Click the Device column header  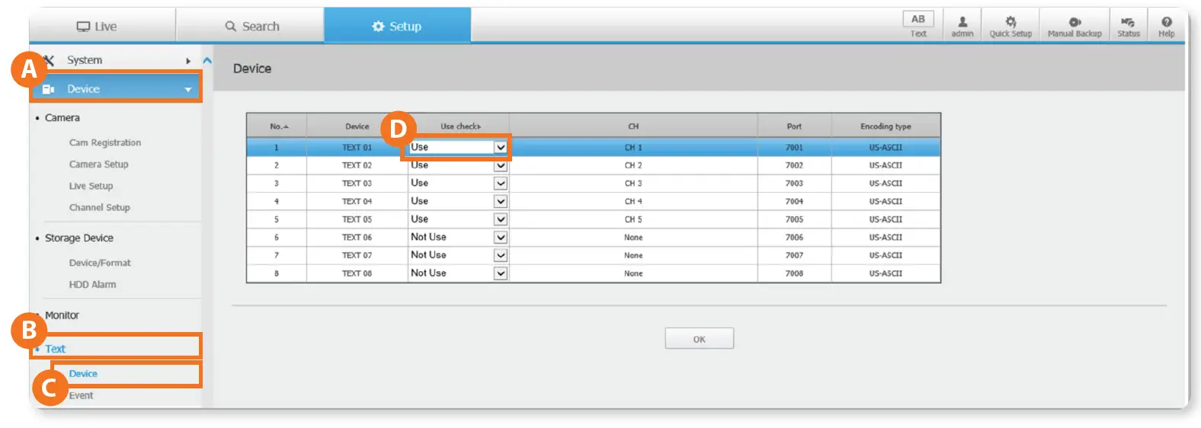(x=357, y=126)
